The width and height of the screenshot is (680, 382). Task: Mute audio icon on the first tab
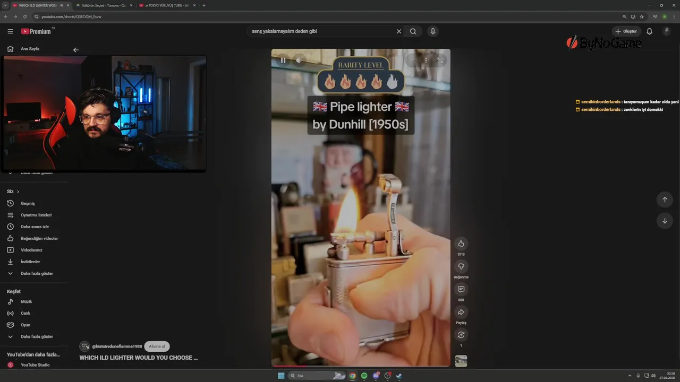(x=62, y=5)
